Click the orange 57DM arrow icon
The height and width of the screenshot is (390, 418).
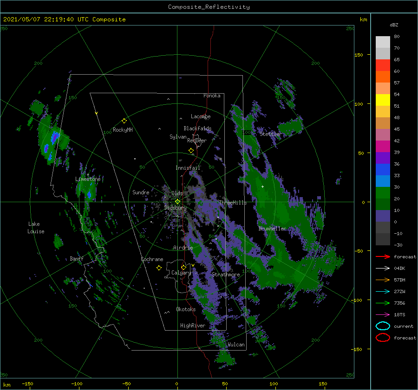pos(383,280)
